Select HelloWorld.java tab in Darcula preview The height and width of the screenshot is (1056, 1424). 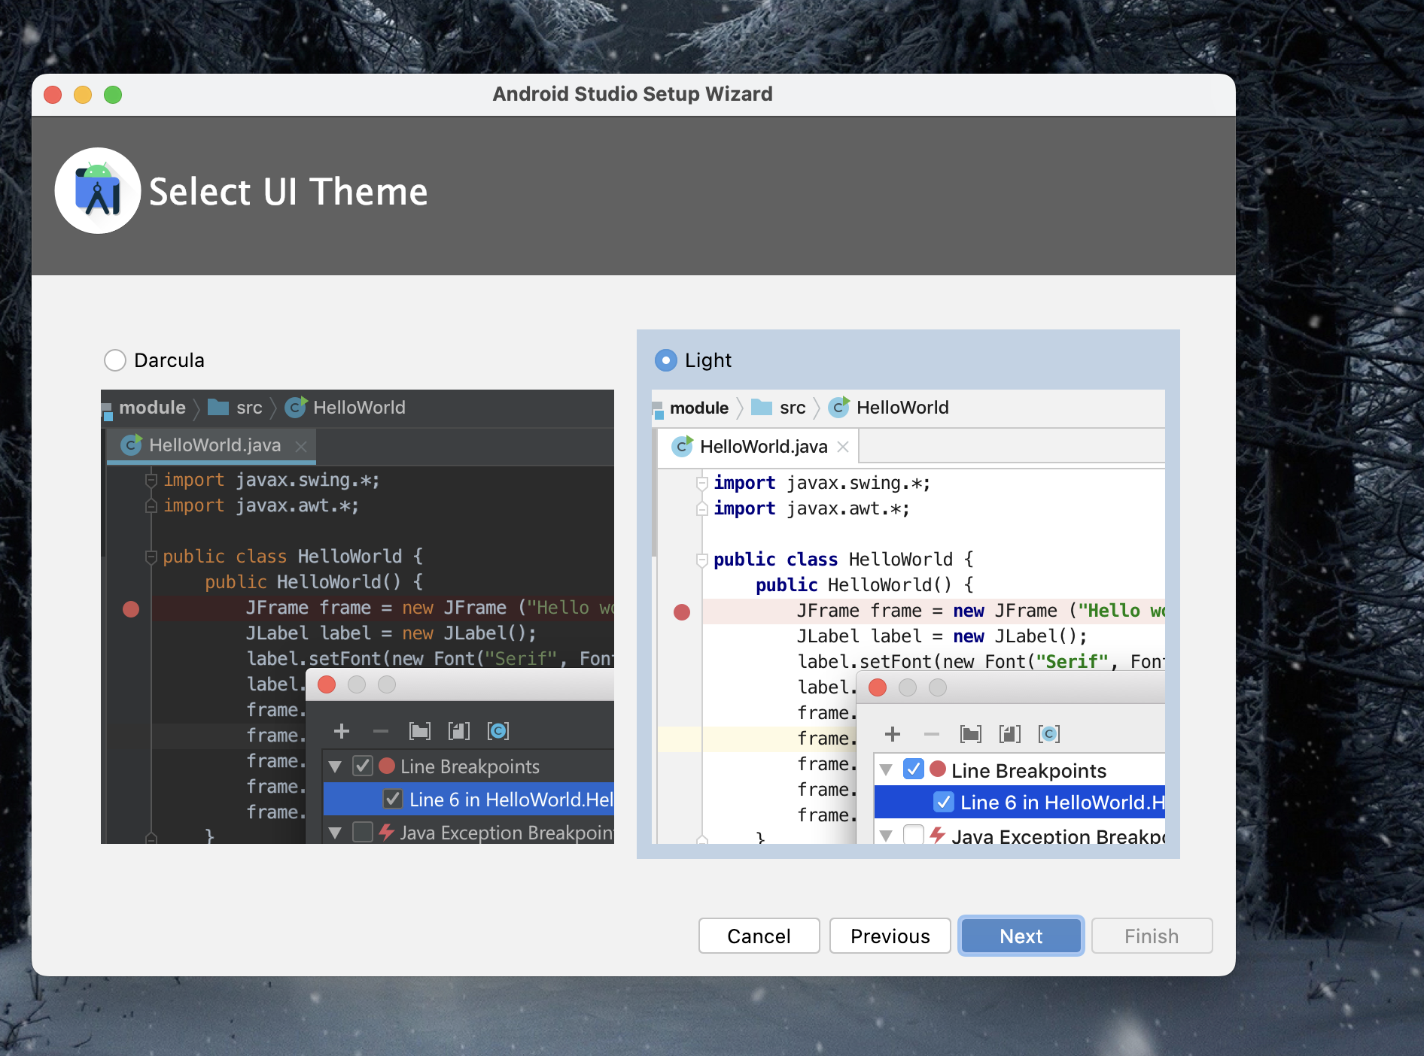point(211,445)
